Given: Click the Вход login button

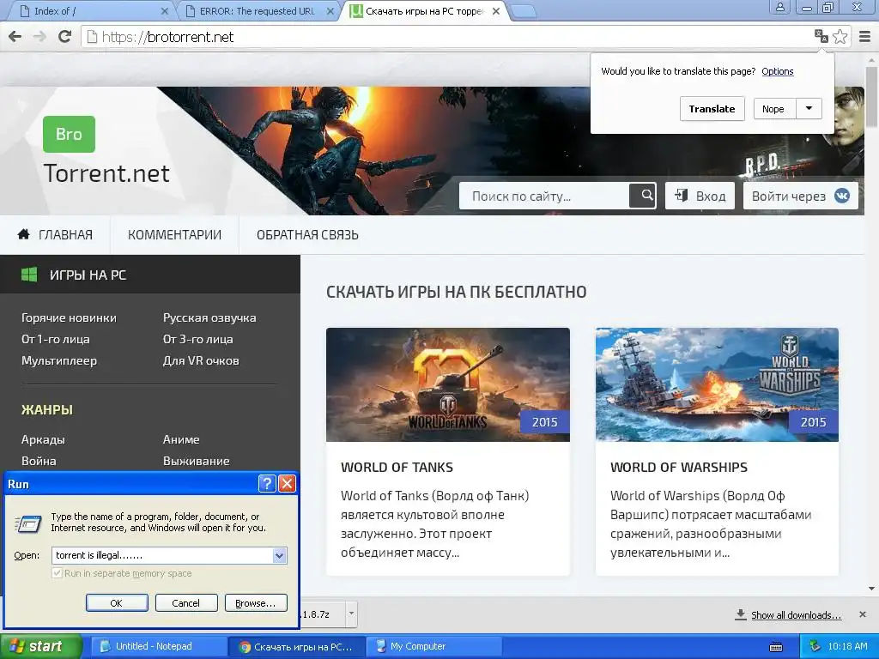Looking at the screenshot, I should click(700, 196).
